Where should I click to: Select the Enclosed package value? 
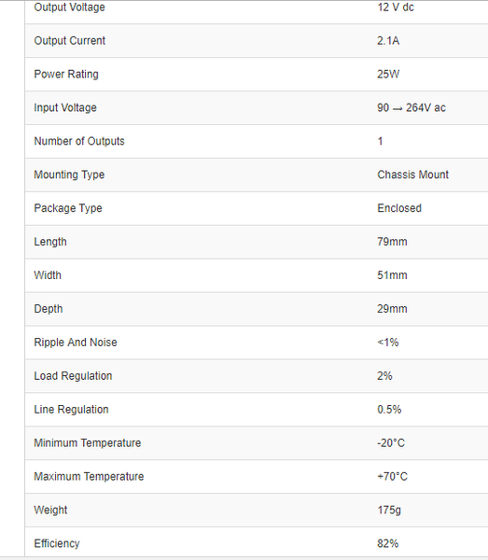(x=399, y=208)
